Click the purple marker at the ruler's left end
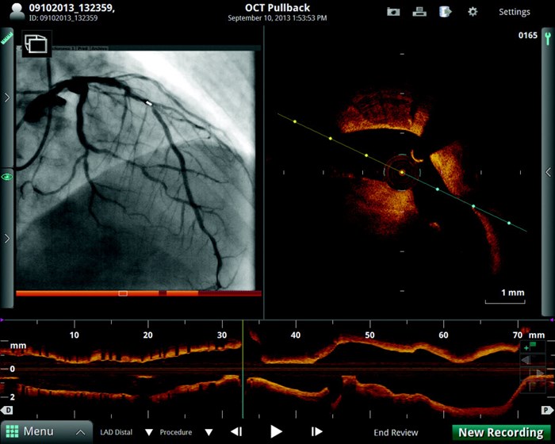The image size is (555, 444). coord(2,320)
